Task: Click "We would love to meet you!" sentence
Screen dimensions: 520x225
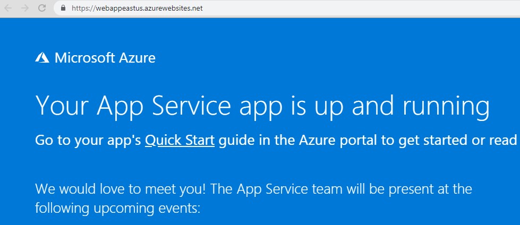Action: 121,189
